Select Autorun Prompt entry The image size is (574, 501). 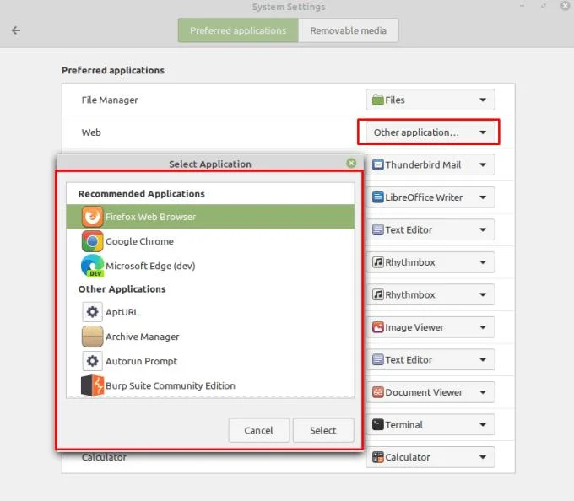click(210, 361)
